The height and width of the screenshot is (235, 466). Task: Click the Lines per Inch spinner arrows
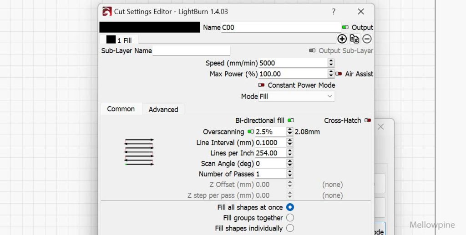290,153
